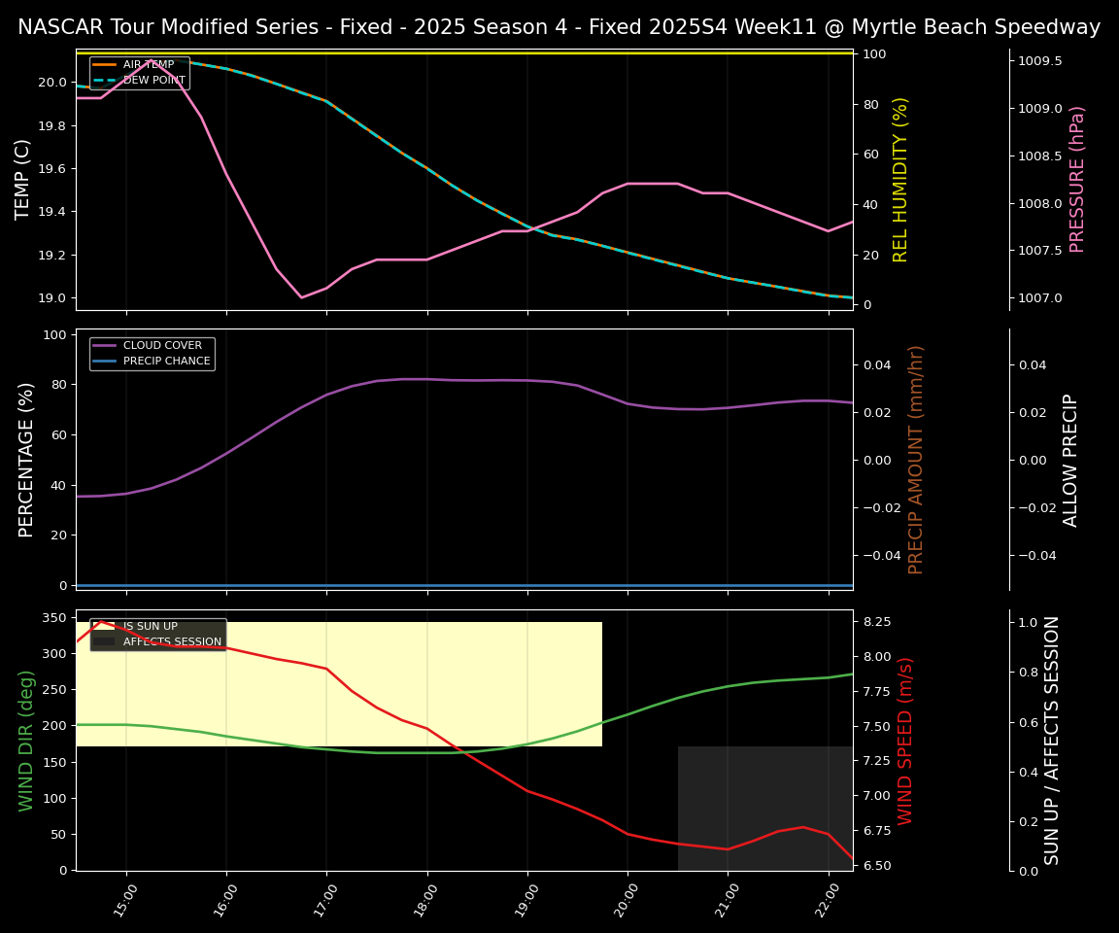Screen dimensions: 1119x933
Task: Click the REL HUMIDITY (%) axis label
Action: click(x=900, y=179)
